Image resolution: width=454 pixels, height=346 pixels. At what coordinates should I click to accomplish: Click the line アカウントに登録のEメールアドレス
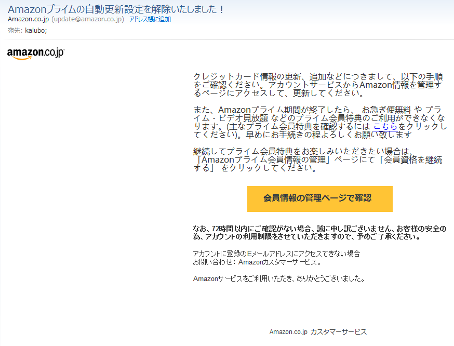point(276,254)
